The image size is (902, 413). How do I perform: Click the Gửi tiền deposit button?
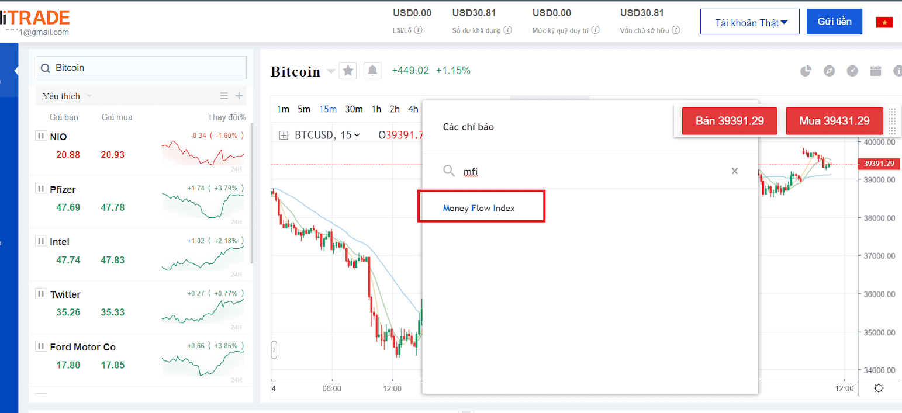click(834, 22)
